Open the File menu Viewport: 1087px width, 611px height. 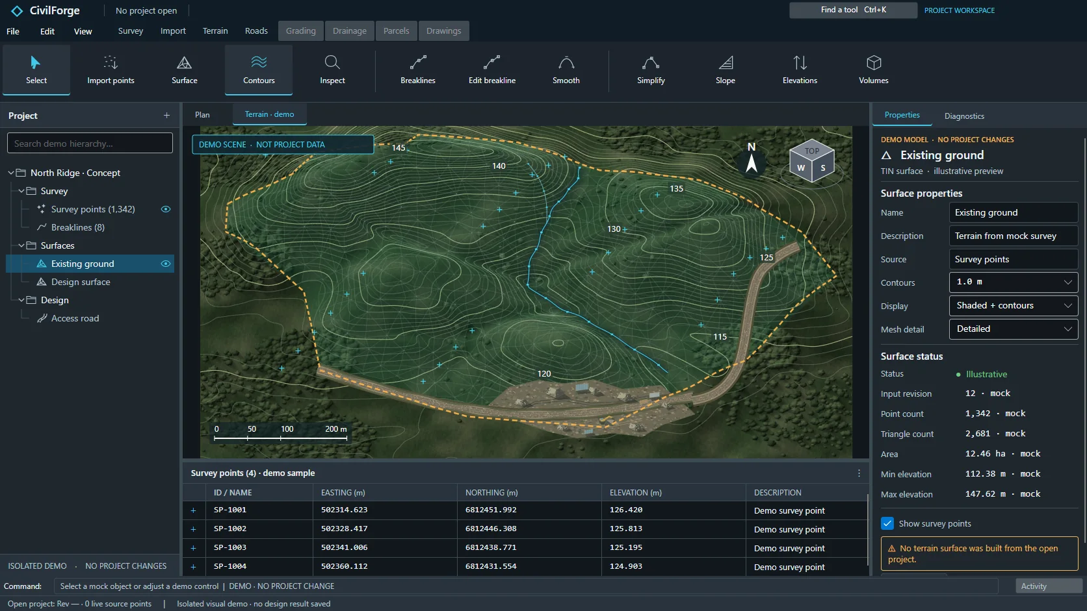tap(13, 31)
